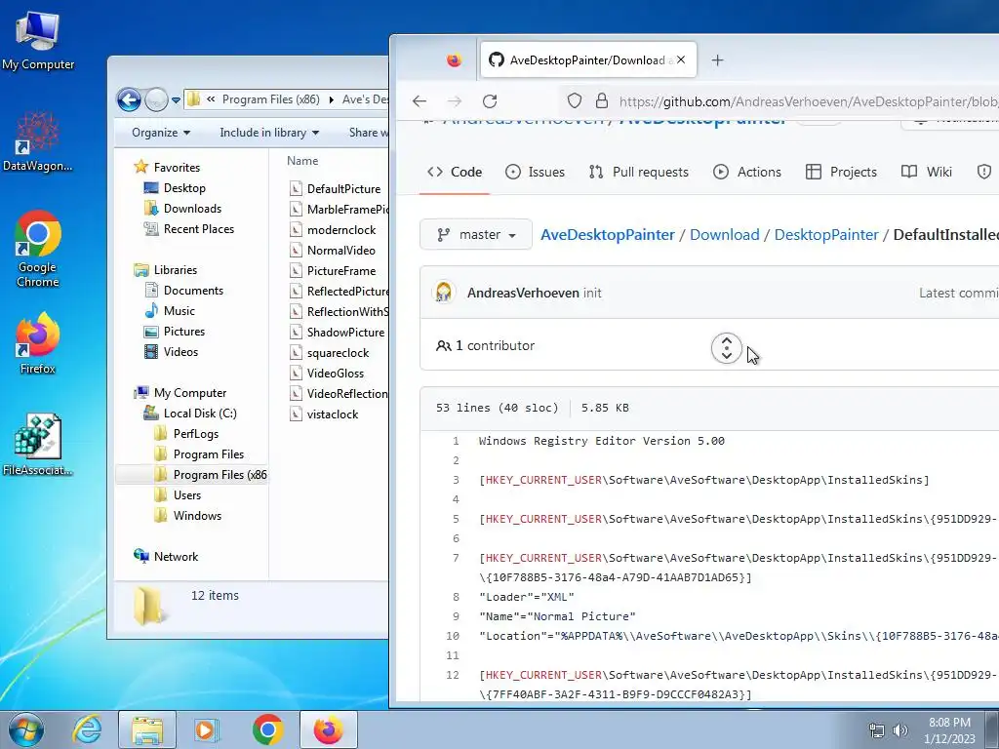The width and height of the screenshot is (999, 749).
Task: Open Internet Explorer from taskbar
Action: [x=87, y=729]
